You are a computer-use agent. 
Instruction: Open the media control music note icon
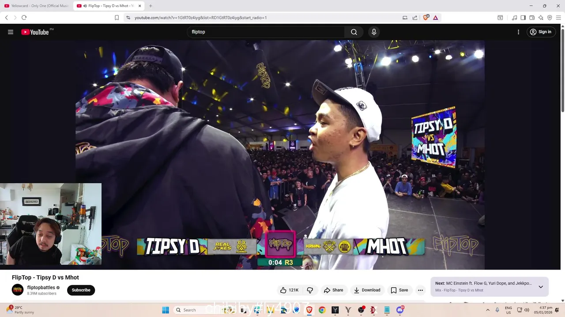click(514, 18)
